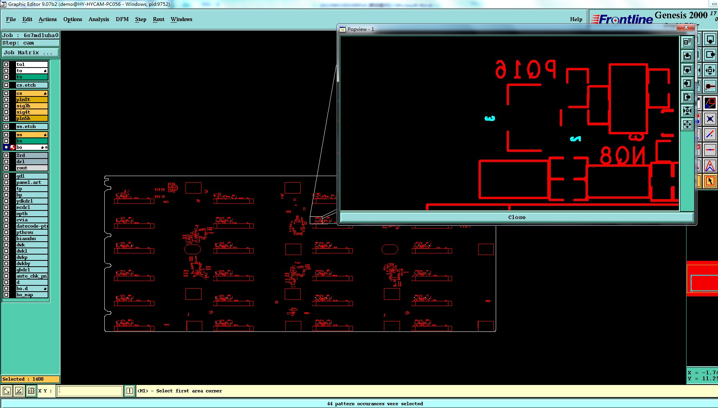718x408 pixels.
Task: Open the Edit menu
Action: (27, 19)
